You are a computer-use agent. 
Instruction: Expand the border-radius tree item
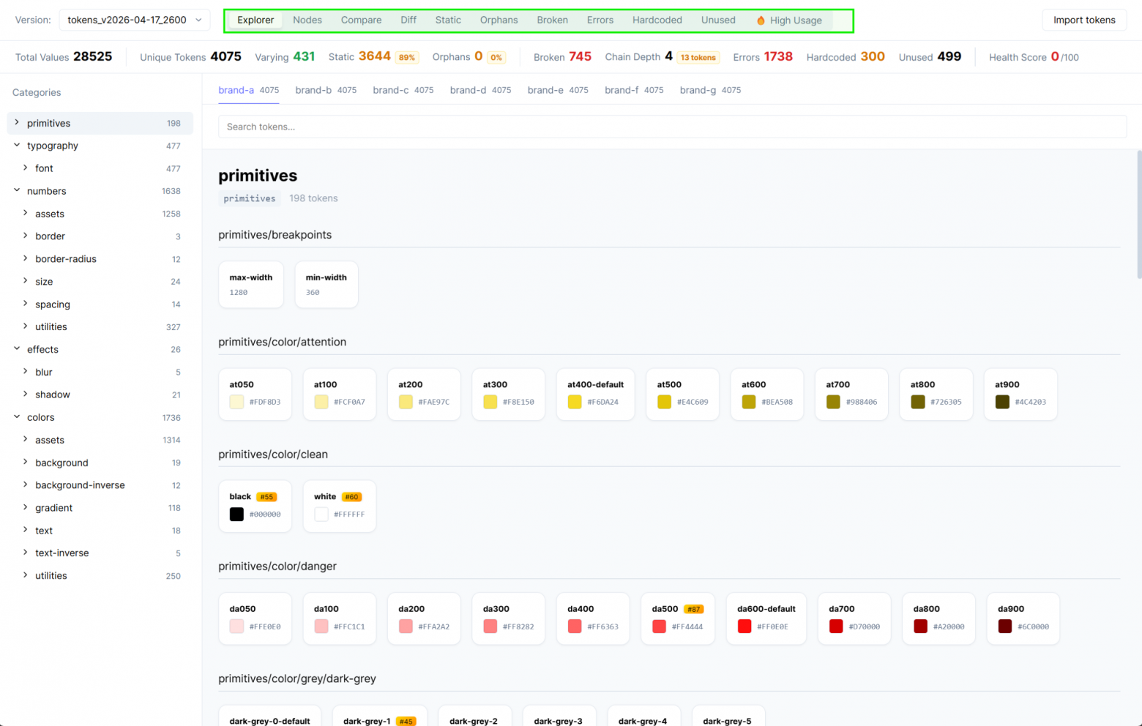tap(25, 258)
